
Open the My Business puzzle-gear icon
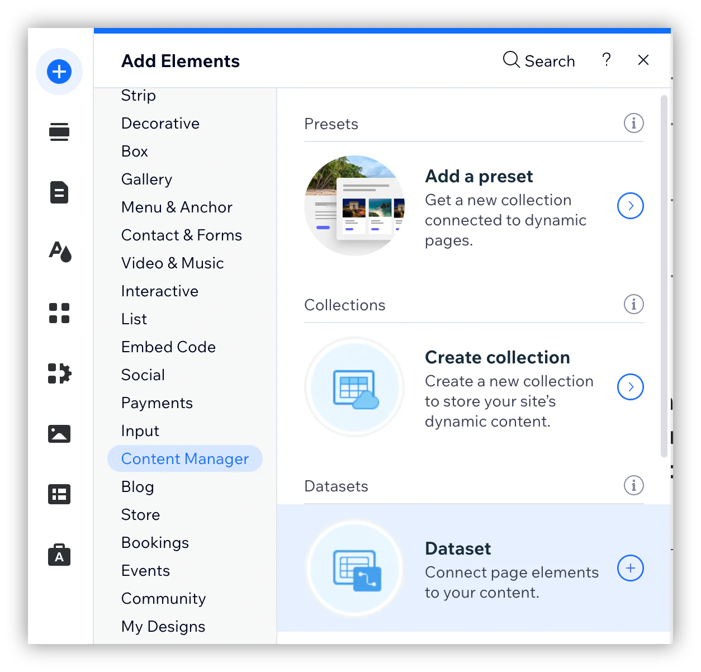click(x=59, y=373)
